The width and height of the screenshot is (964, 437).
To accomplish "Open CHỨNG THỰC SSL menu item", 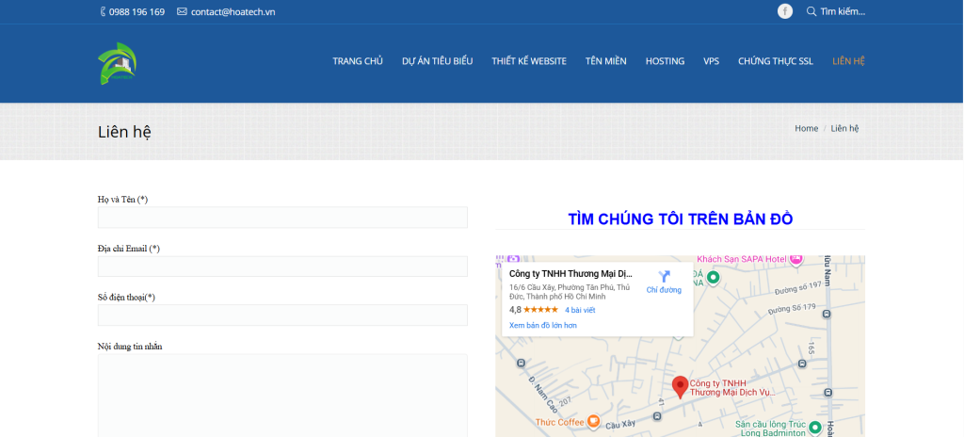I will (776, 61).
